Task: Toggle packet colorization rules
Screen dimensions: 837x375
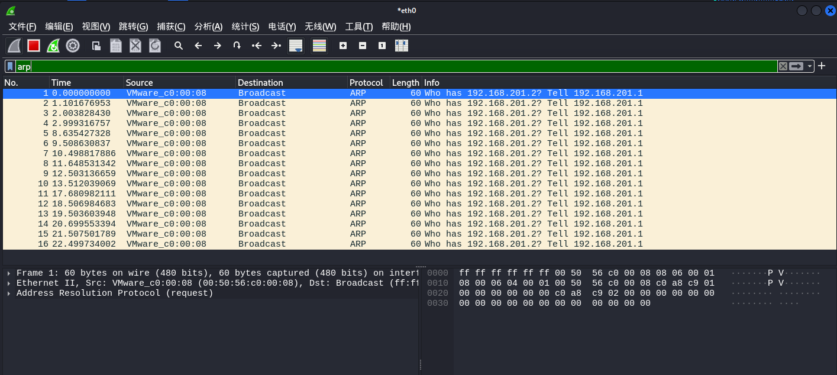Action: click(319, 46)
